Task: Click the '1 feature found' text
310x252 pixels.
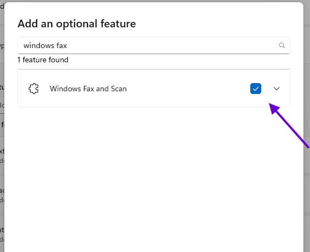Action: coord(43,60)
